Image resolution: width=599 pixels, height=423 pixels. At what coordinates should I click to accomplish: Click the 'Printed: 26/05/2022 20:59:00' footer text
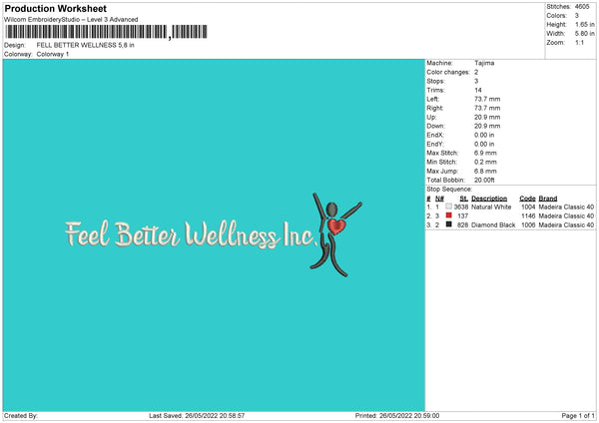397,415
